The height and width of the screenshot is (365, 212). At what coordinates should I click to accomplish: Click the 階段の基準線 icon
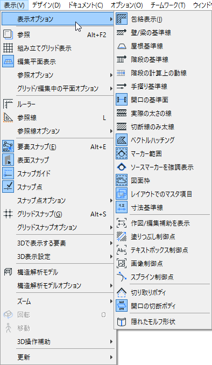122,59
